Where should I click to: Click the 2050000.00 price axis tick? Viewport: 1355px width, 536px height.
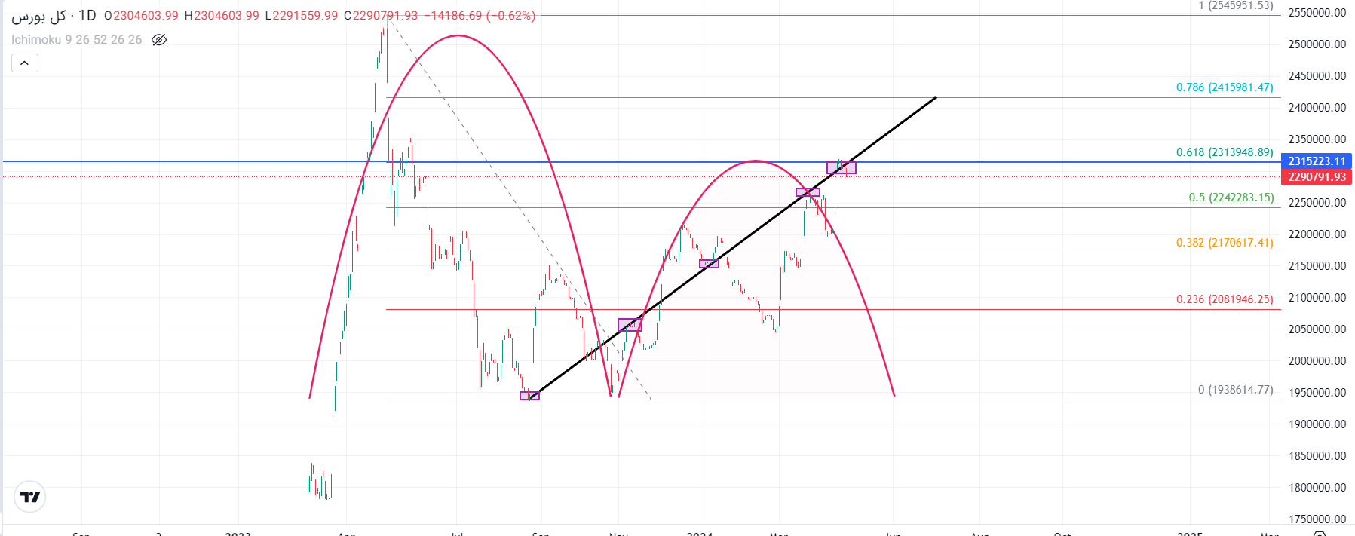[x=1317, y=329]
